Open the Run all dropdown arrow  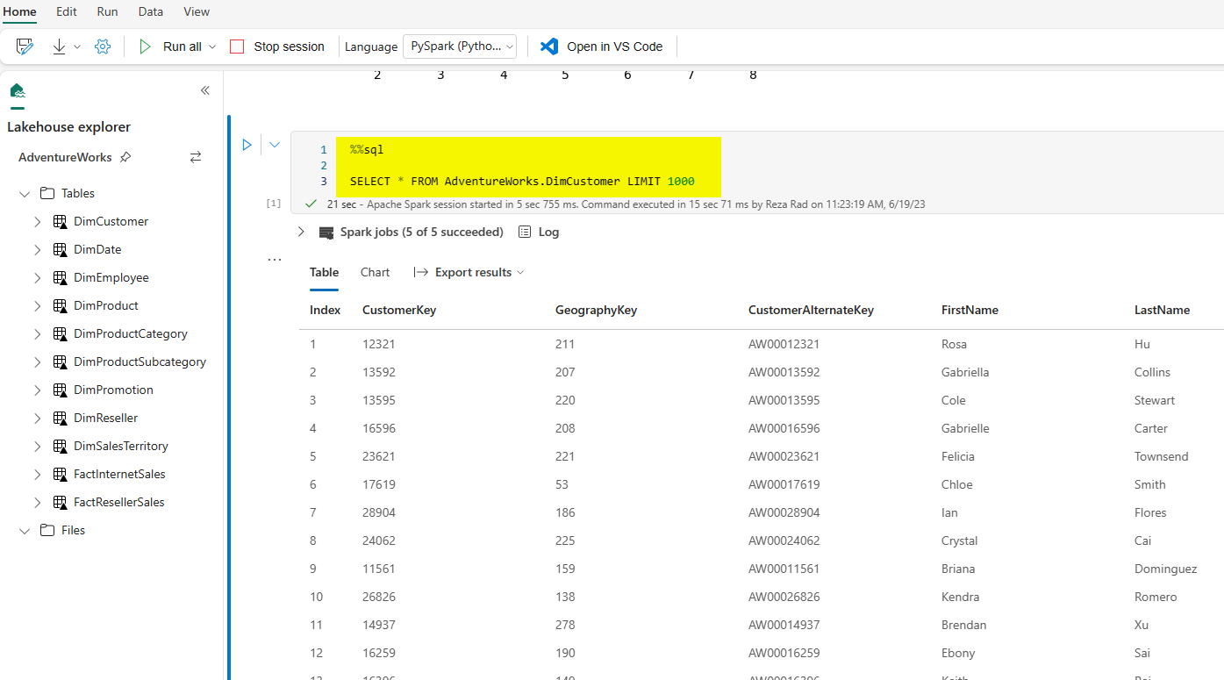pos(212,47)
